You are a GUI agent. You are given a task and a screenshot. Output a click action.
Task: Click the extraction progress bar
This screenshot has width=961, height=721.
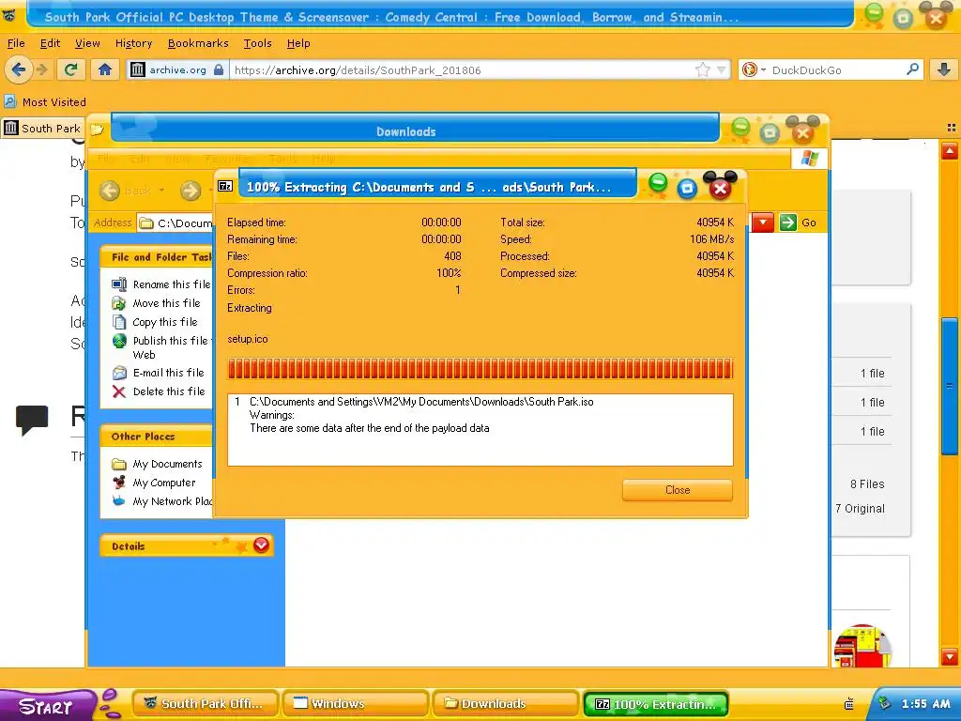pyautogui.click(x=480, y=369)
